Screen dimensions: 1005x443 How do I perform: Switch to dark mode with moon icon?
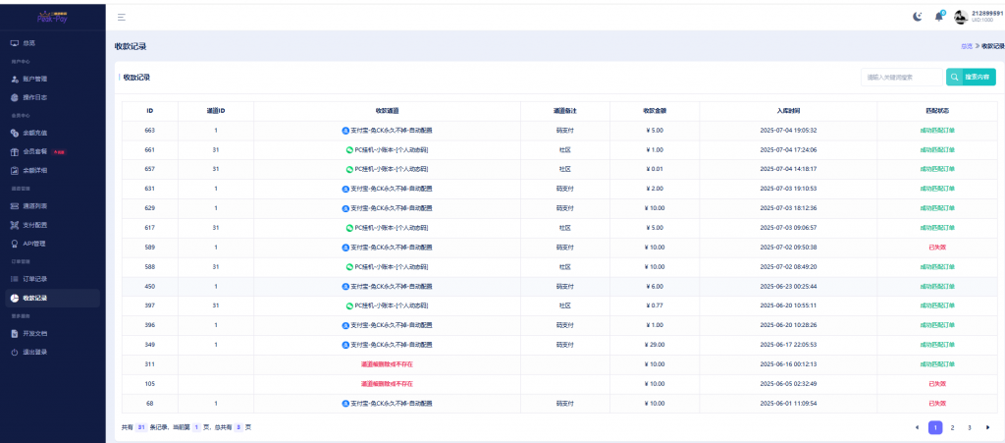click(x=918, y=17)
